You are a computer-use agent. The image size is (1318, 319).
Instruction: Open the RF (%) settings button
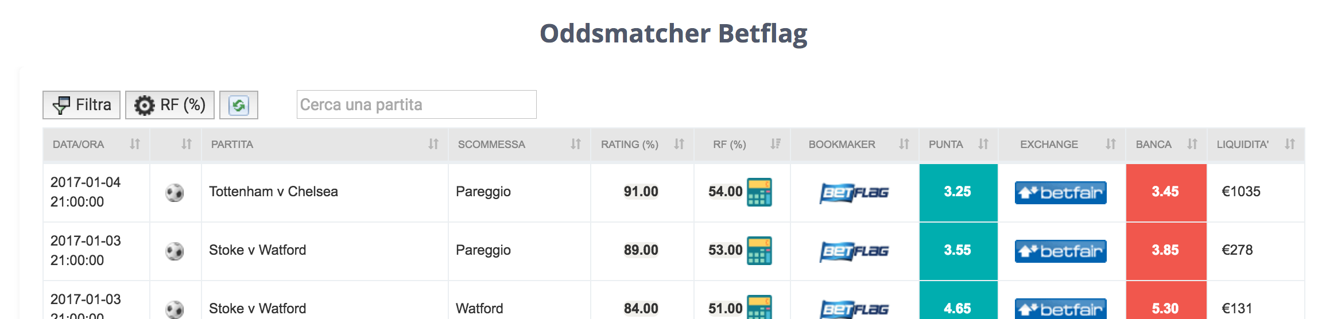170,105
